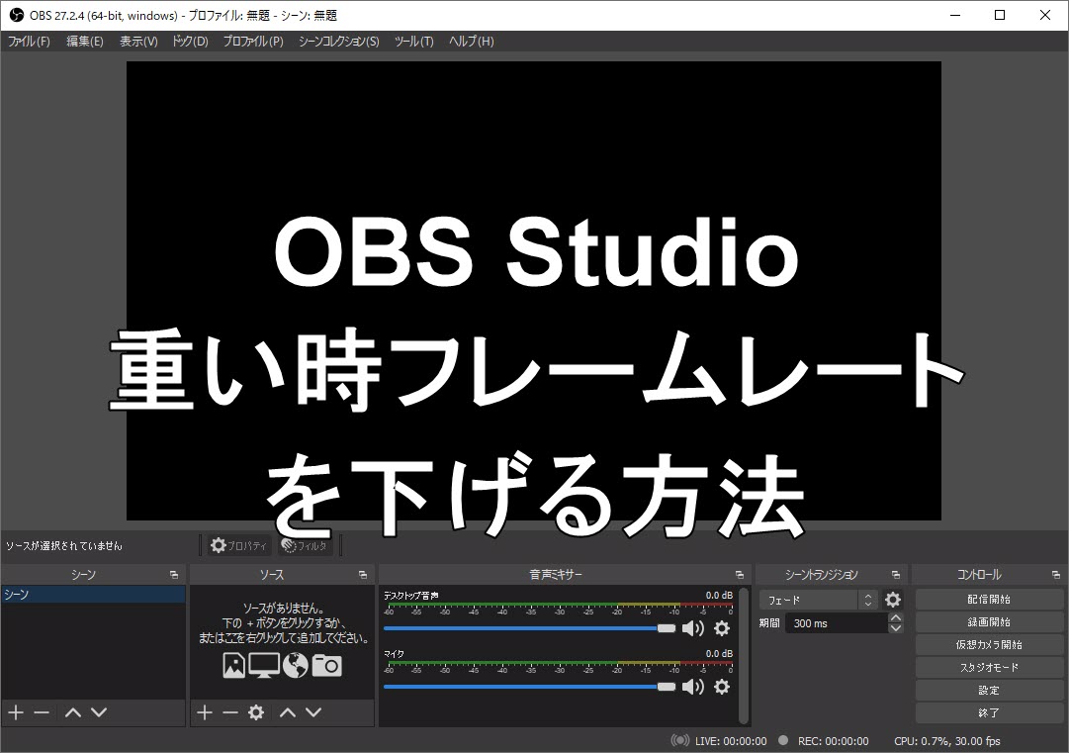Open the ツール(T) menu
The height and width of the screenshot is (753, 1069).
click(x=413, y=42)
